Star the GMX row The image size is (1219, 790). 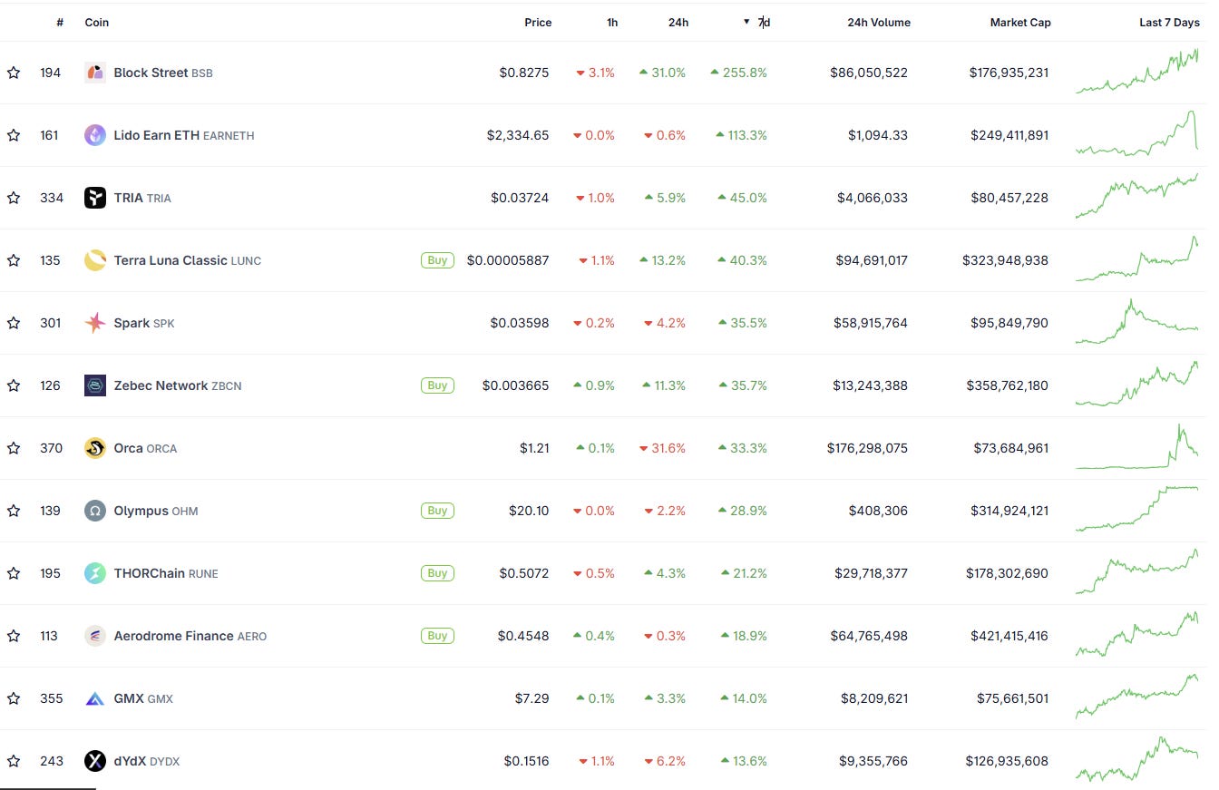coord(14,698)
